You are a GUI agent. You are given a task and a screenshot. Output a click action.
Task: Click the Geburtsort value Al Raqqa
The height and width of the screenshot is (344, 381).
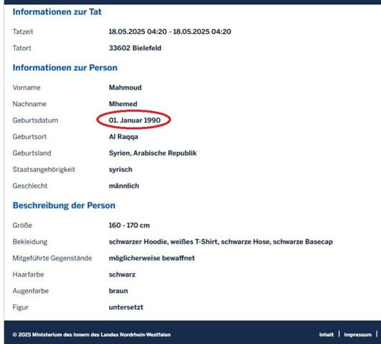pyautogui.click(x=123, y=137)
